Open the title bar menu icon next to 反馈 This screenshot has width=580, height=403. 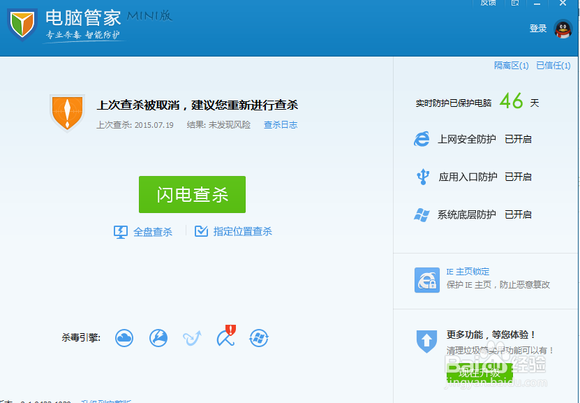pos(515,3)
